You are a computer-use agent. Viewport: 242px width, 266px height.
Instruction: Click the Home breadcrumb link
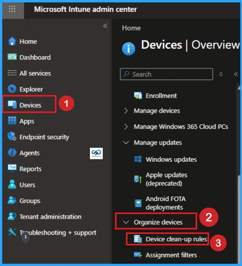[x=131, y=28]
